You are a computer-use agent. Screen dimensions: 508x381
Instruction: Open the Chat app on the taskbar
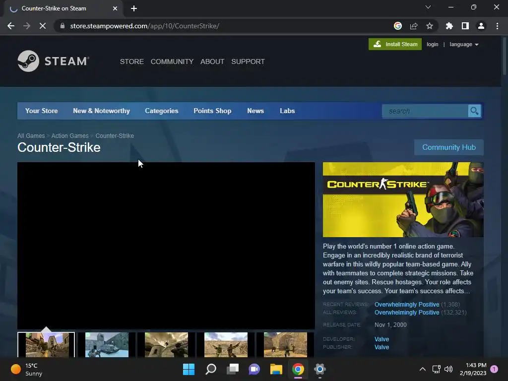254,369
